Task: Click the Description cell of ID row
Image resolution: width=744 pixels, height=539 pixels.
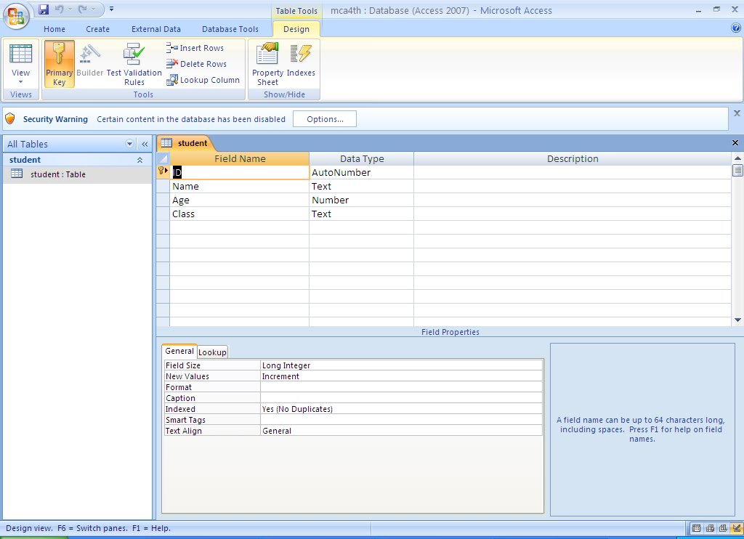Action: coord(573,172)
